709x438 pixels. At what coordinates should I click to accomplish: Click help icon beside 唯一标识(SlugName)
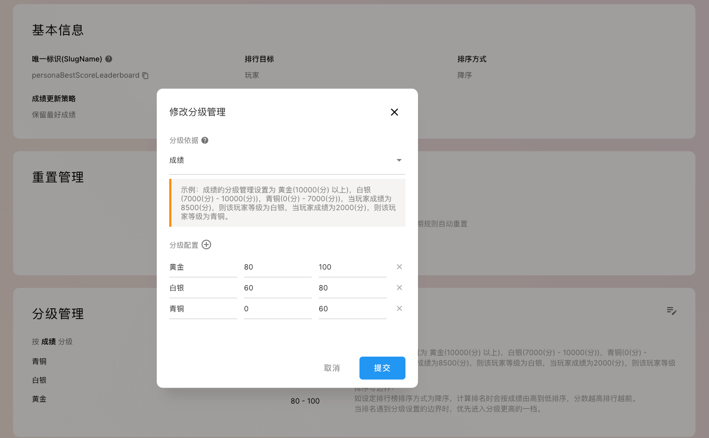tap(109, 59)
